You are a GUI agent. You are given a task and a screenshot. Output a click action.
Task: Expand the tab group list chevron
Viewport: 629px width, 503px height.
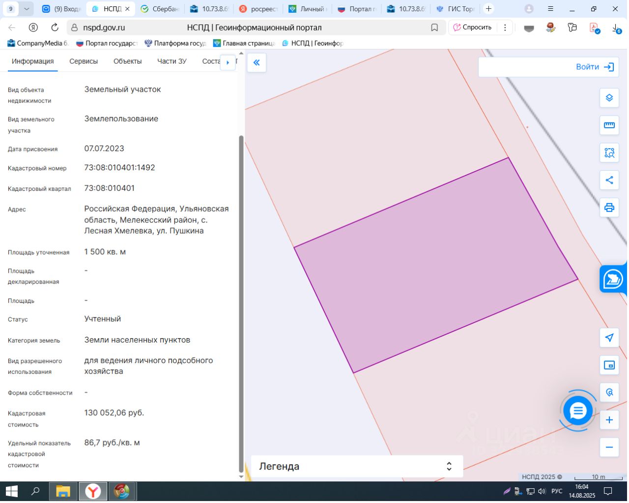[x=27, y=9]
